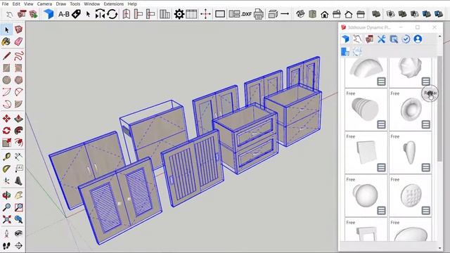Viewport: 450px width, 253px height.
Task: Open the crossed tools icon in plugin panel
Action: (x=381, y=39)
